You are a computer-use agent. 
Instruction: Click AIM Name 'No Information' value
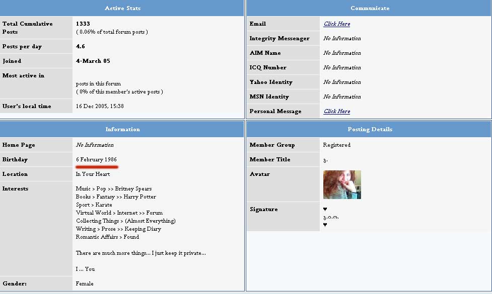(342, 53)
